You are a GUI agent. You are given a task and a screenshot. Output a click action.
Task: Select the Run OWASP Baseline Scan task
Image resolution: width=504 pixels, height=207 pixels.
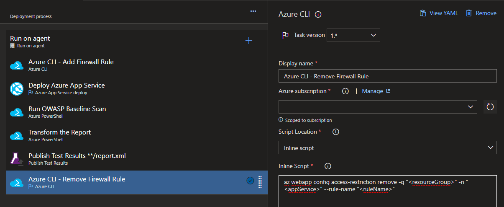(x=137, y=112)
